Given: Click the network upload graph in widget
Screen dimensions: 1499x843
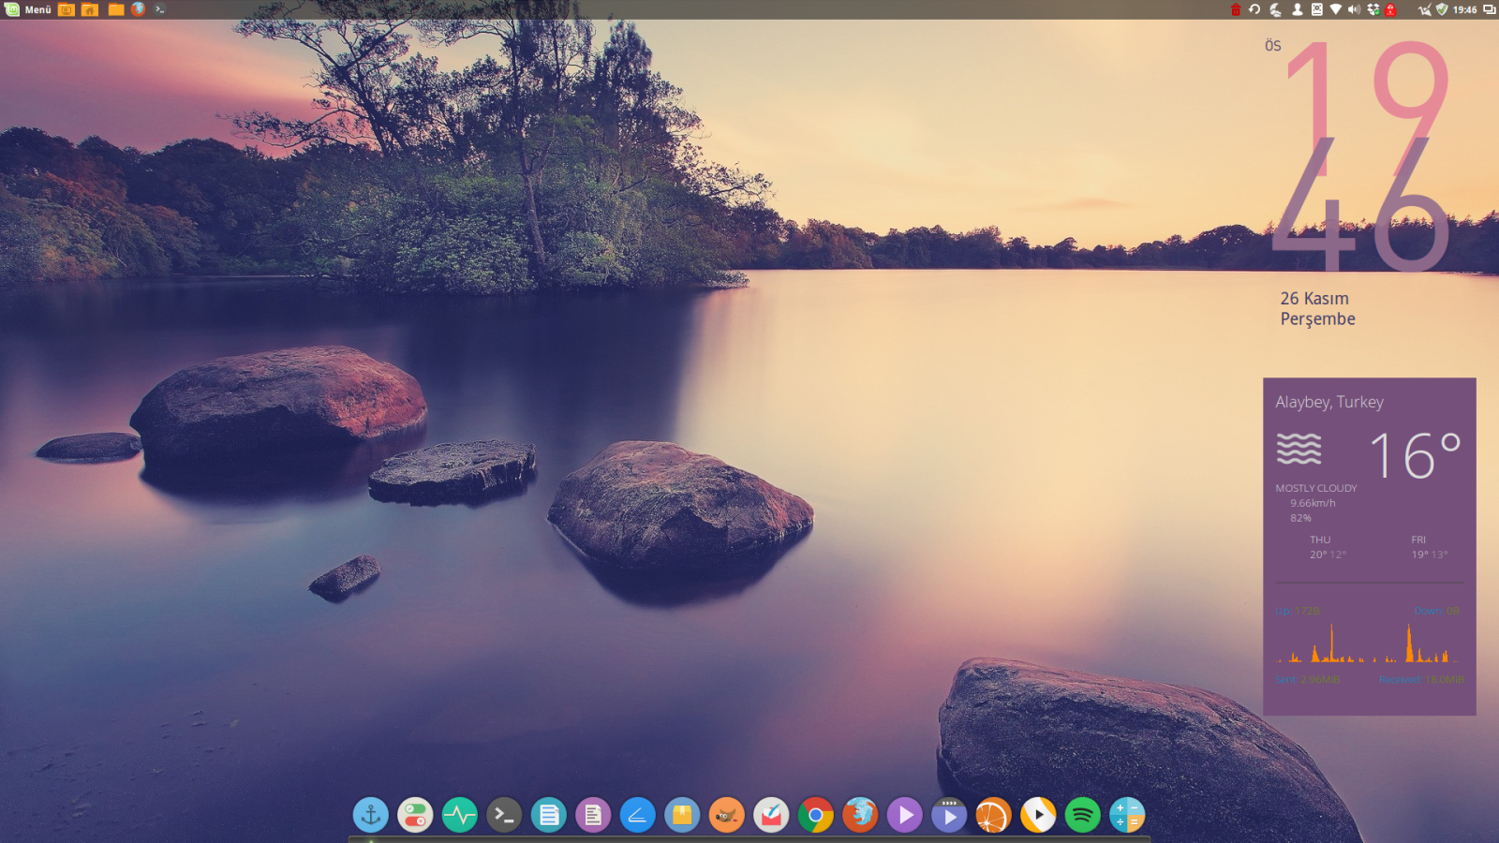Looking at the screenshot, I should (x=1321, y=644).
